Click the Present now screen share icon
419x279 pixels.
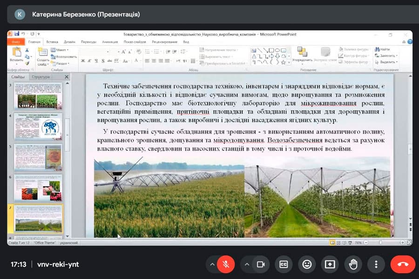pyautogui.click(x=330, y=264)
